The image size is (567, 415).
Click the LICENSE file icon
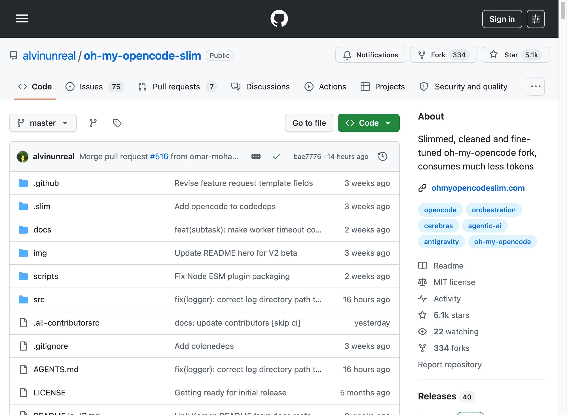point(23,393)
